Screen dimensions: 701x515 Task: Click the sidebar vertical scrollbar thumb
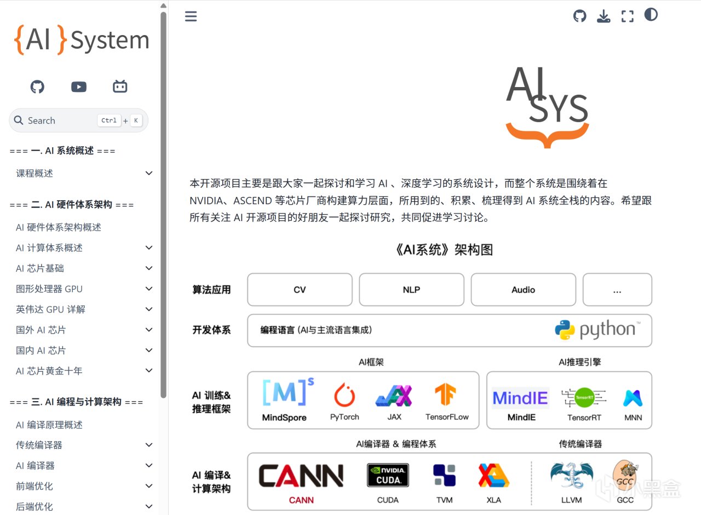[x=163, y=204]
